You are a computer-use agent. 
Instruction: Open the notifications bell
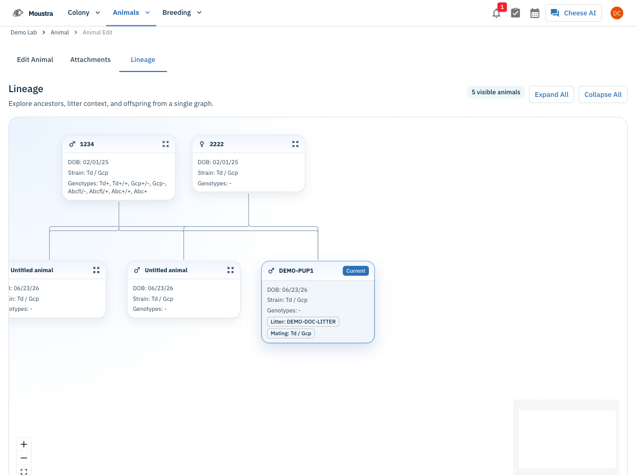497,13
